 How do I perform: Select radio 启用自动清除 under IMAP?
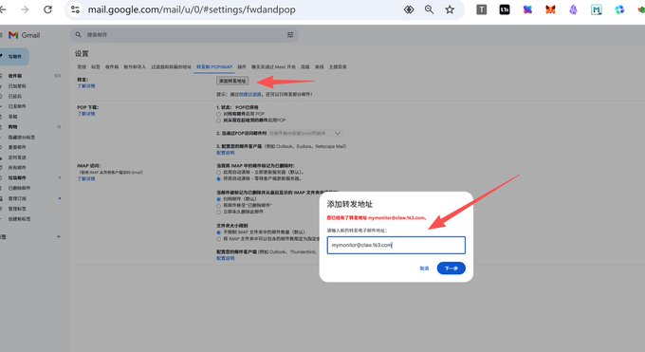click(218, 173)
